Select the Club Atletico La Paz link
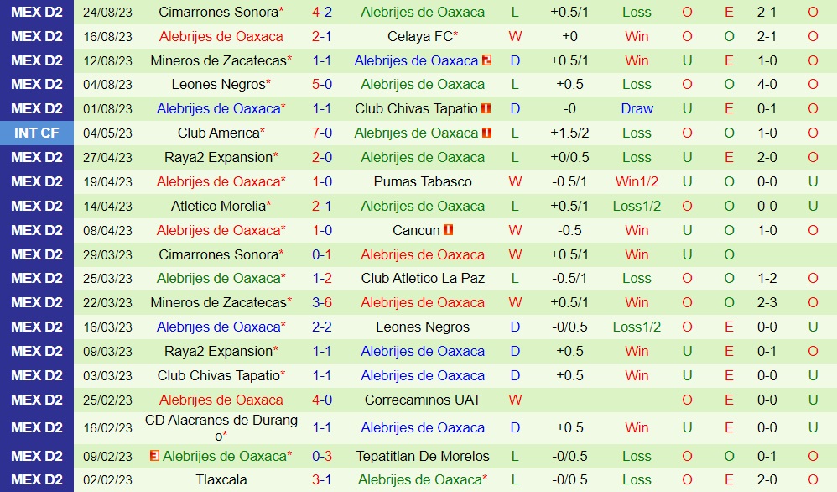 [x=423, y=278]
